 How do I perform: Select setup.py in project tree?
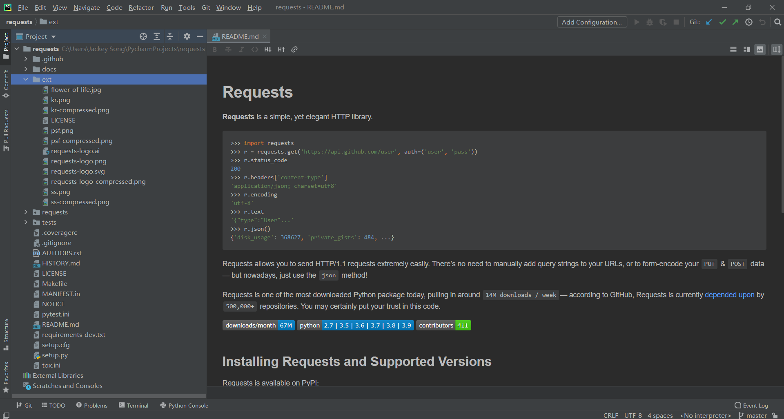55,355
